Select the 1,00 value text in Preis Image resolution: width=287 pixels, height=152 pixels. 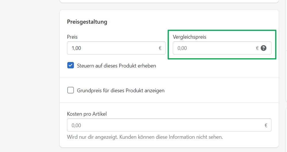(76, 48)
